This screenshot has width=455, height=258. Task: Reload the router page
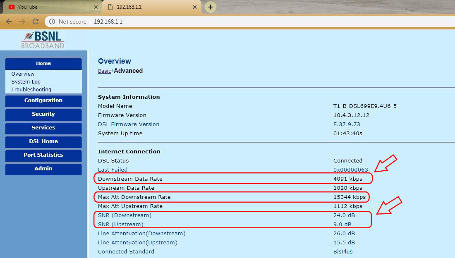[x=36, y=21]
